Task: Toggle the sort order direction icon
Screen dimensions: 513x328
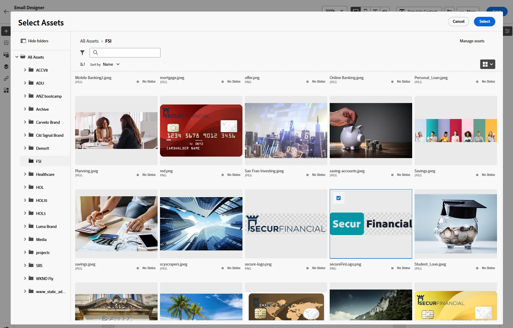Action: (x=83, y=64)
